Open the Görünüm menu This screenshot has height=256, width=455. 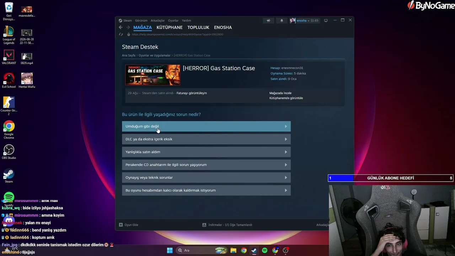pos(141,21)
